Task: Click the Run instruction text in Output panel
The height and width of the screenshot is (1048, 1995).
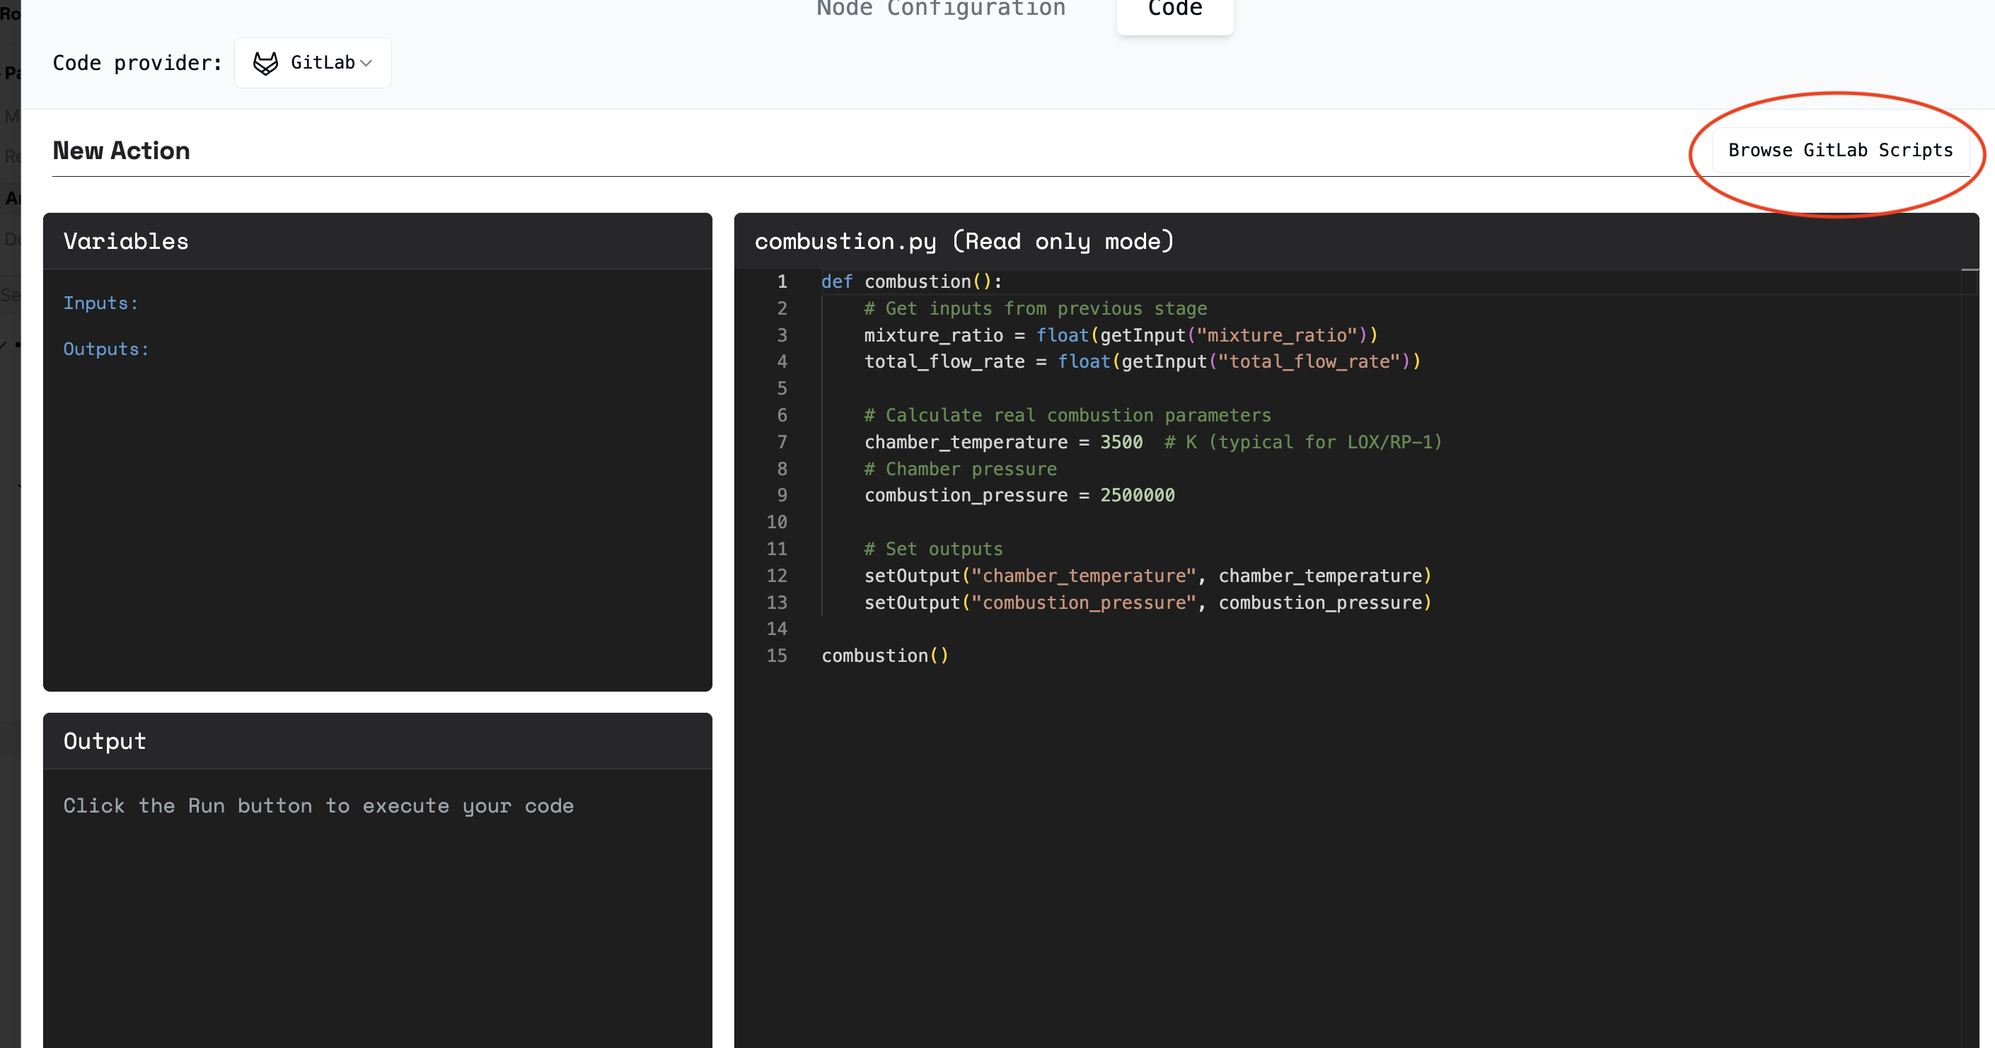Action: coord(318,805)
